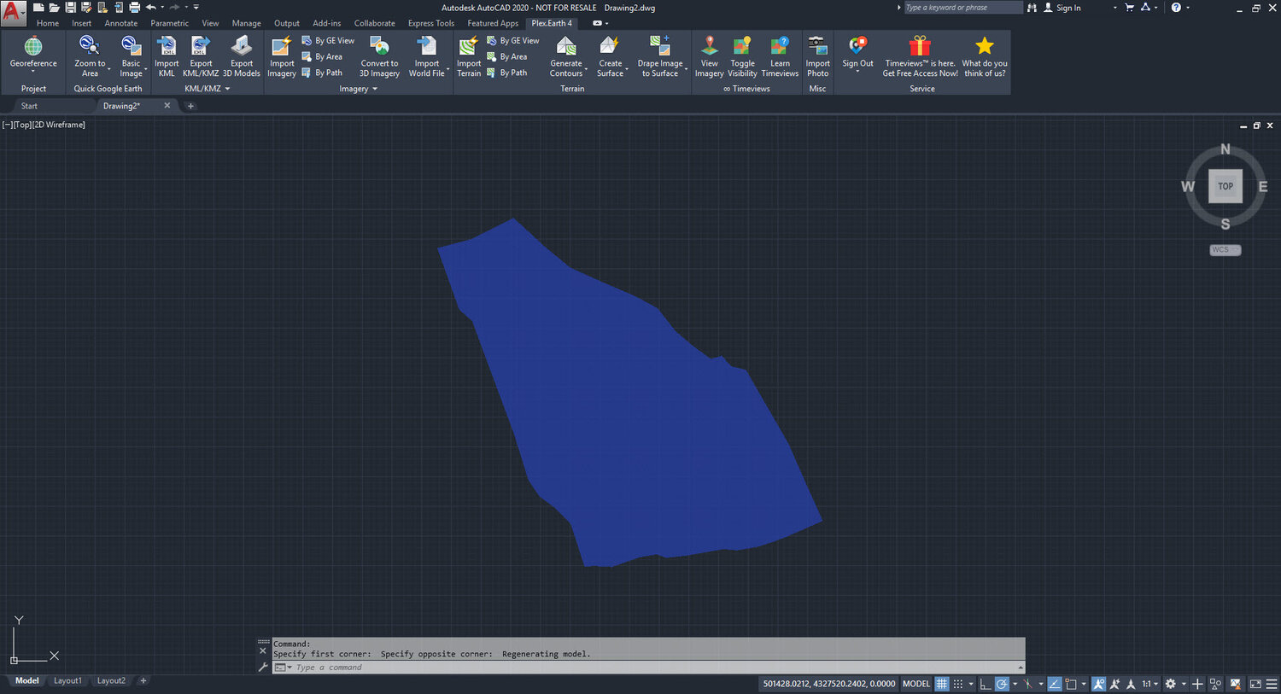Click the Save icon in quick access toolbar
1281x694 pixels.
[71, 8]
